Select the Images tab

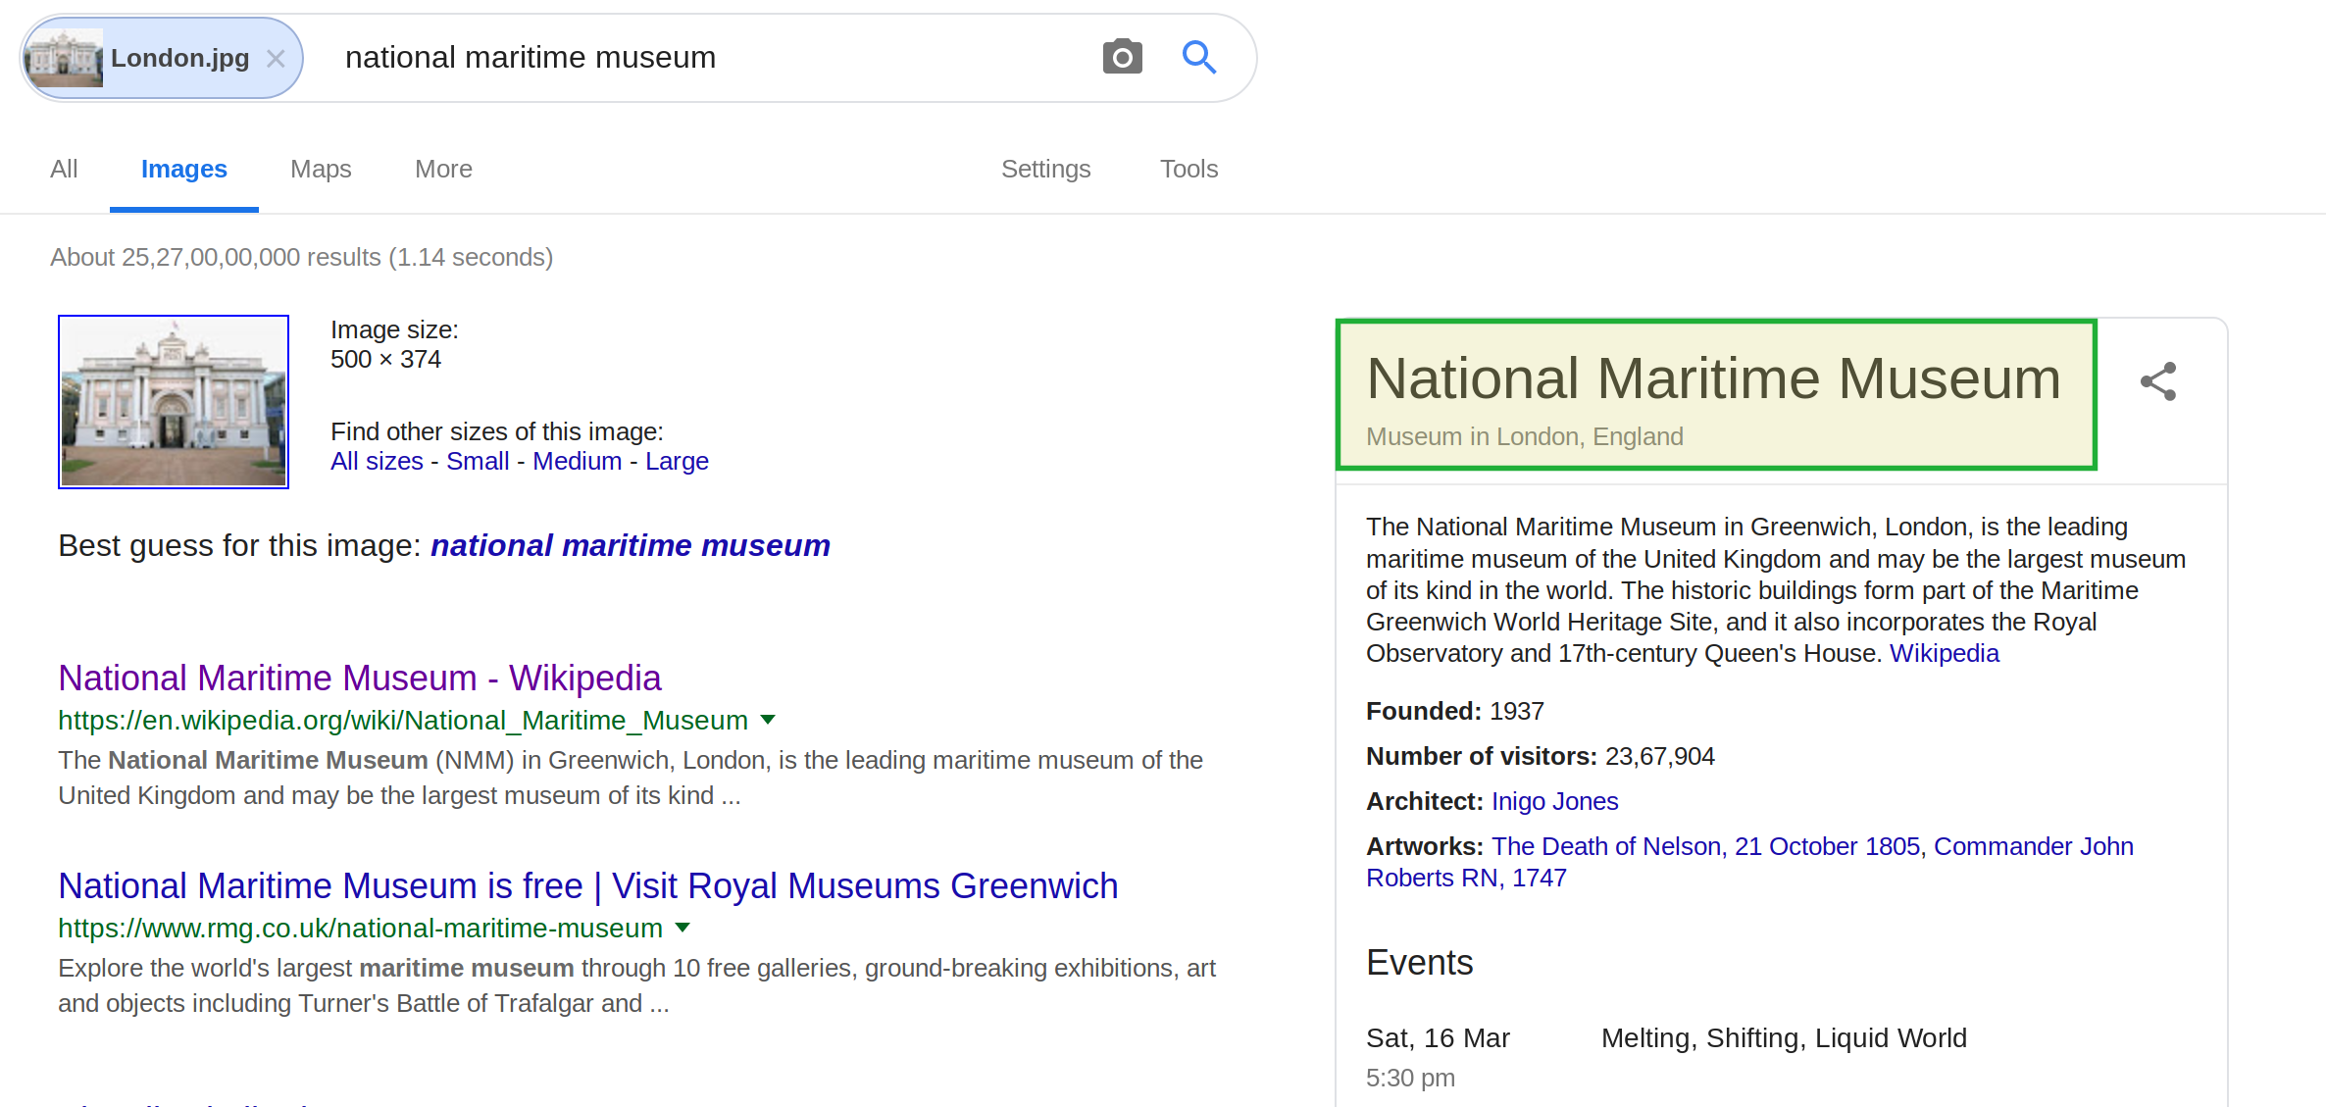(x=184, y=169)
